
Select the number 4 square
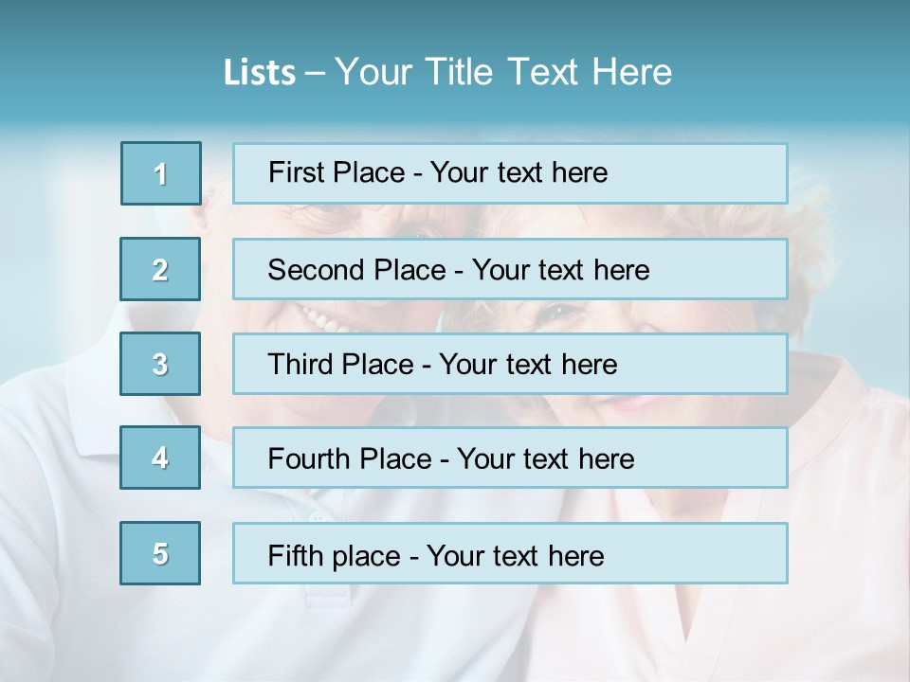(160, 458)
